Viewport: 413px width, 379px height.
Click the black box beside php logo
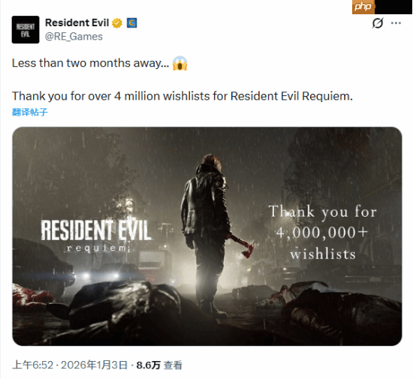click(x=393, y=7)
